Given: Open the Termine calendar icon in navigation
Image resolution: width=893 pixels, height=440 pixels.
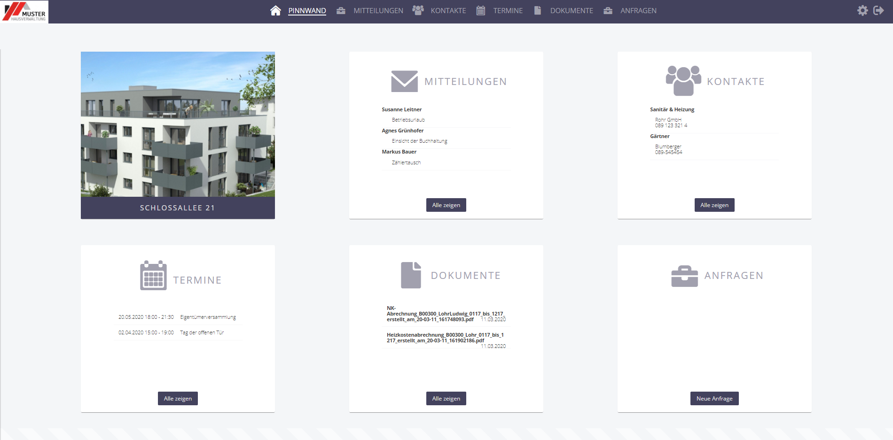Looking at the screenshot, I should click(480, 10).
